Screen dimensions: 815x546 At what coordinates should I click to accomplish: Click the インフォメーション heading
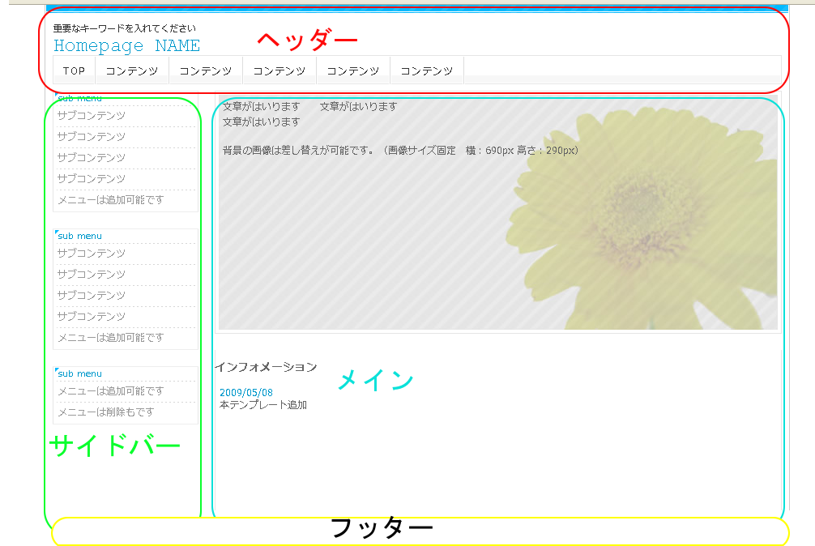pyautogui.click(x=266, y=367)
